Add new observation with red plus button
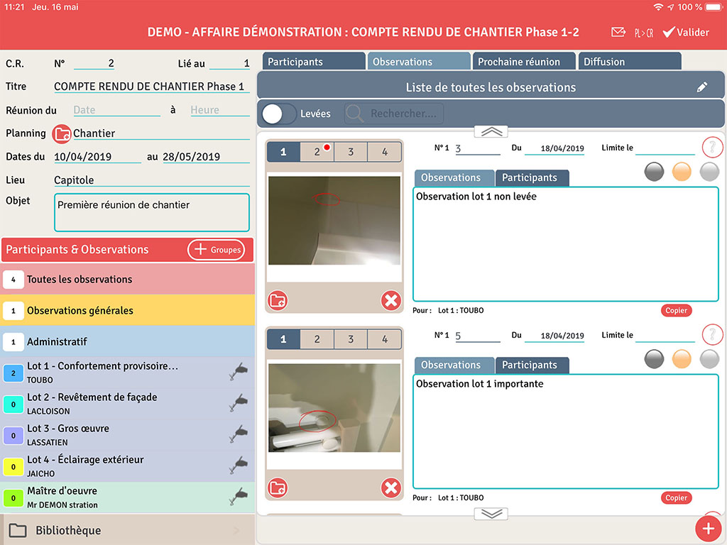This screenshot has height=545, width=727. (x=708, y=528)
